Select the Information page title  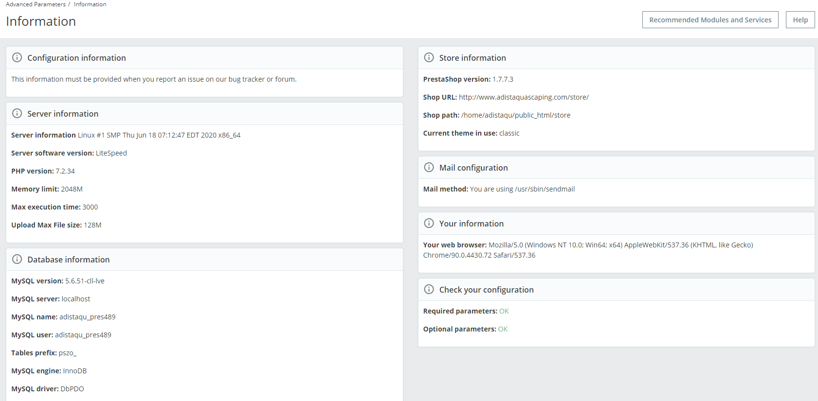coord(41,21)
